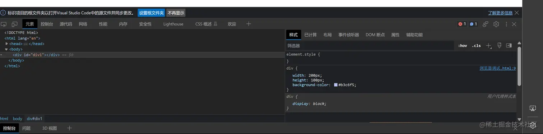
Task: Open the 网络 tab
Action: pyautogui.click(x=83, y=24)
